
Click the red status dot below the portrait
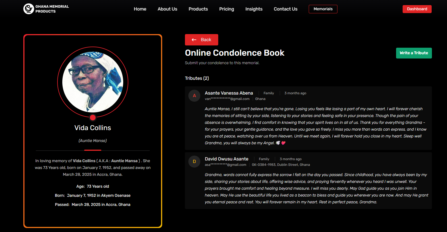93,118
